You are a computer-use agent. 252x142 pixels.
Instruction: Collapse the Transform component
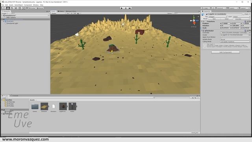(x=202, y=21)
